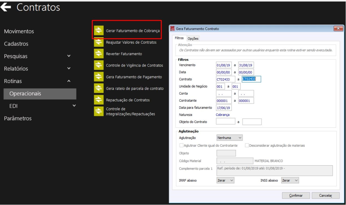
Task: Open the Aglutinação dropdown showing Nenhuma
Action: pyautogui.click(x=230, y=138)
